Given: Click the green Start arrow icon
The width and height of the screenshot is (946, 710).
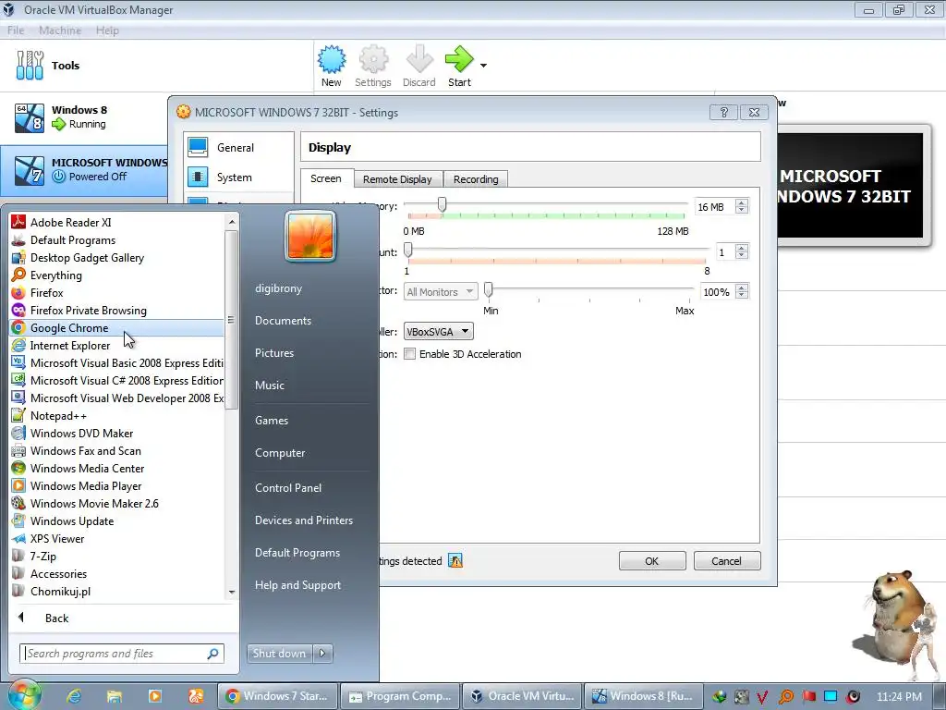Looking at the screenshot, I should [459, 59].
